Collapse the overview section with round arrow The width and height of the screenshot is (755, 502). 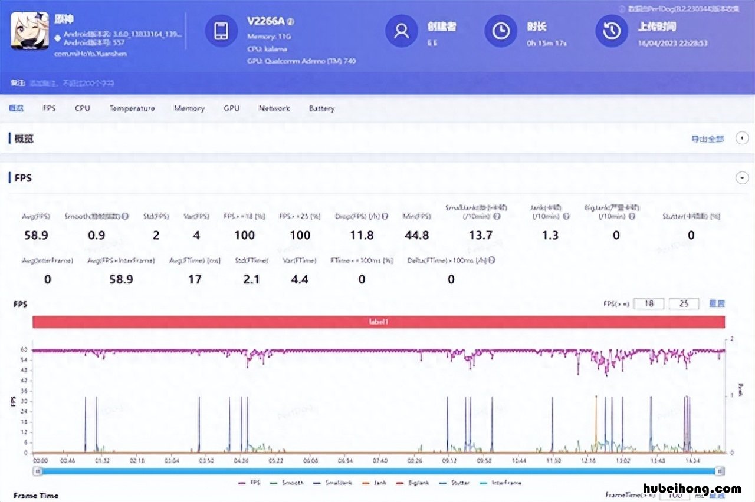(742, 138)
